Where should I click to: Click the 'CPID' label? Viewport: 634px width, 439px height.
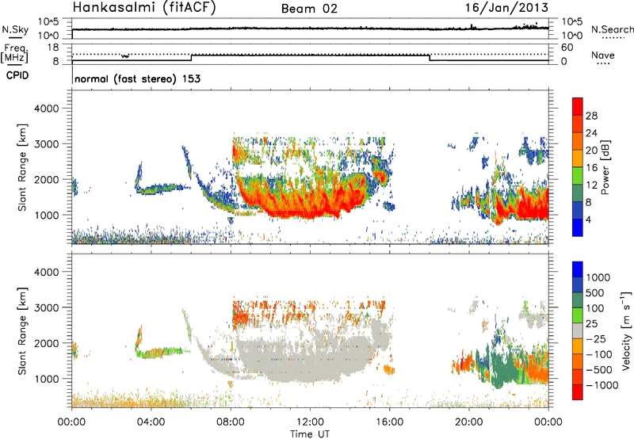pos(17,75)
